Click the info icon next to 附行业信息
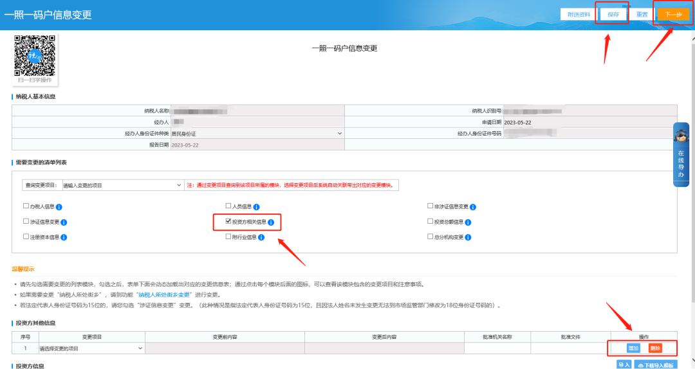 click(x=261, y=237)
